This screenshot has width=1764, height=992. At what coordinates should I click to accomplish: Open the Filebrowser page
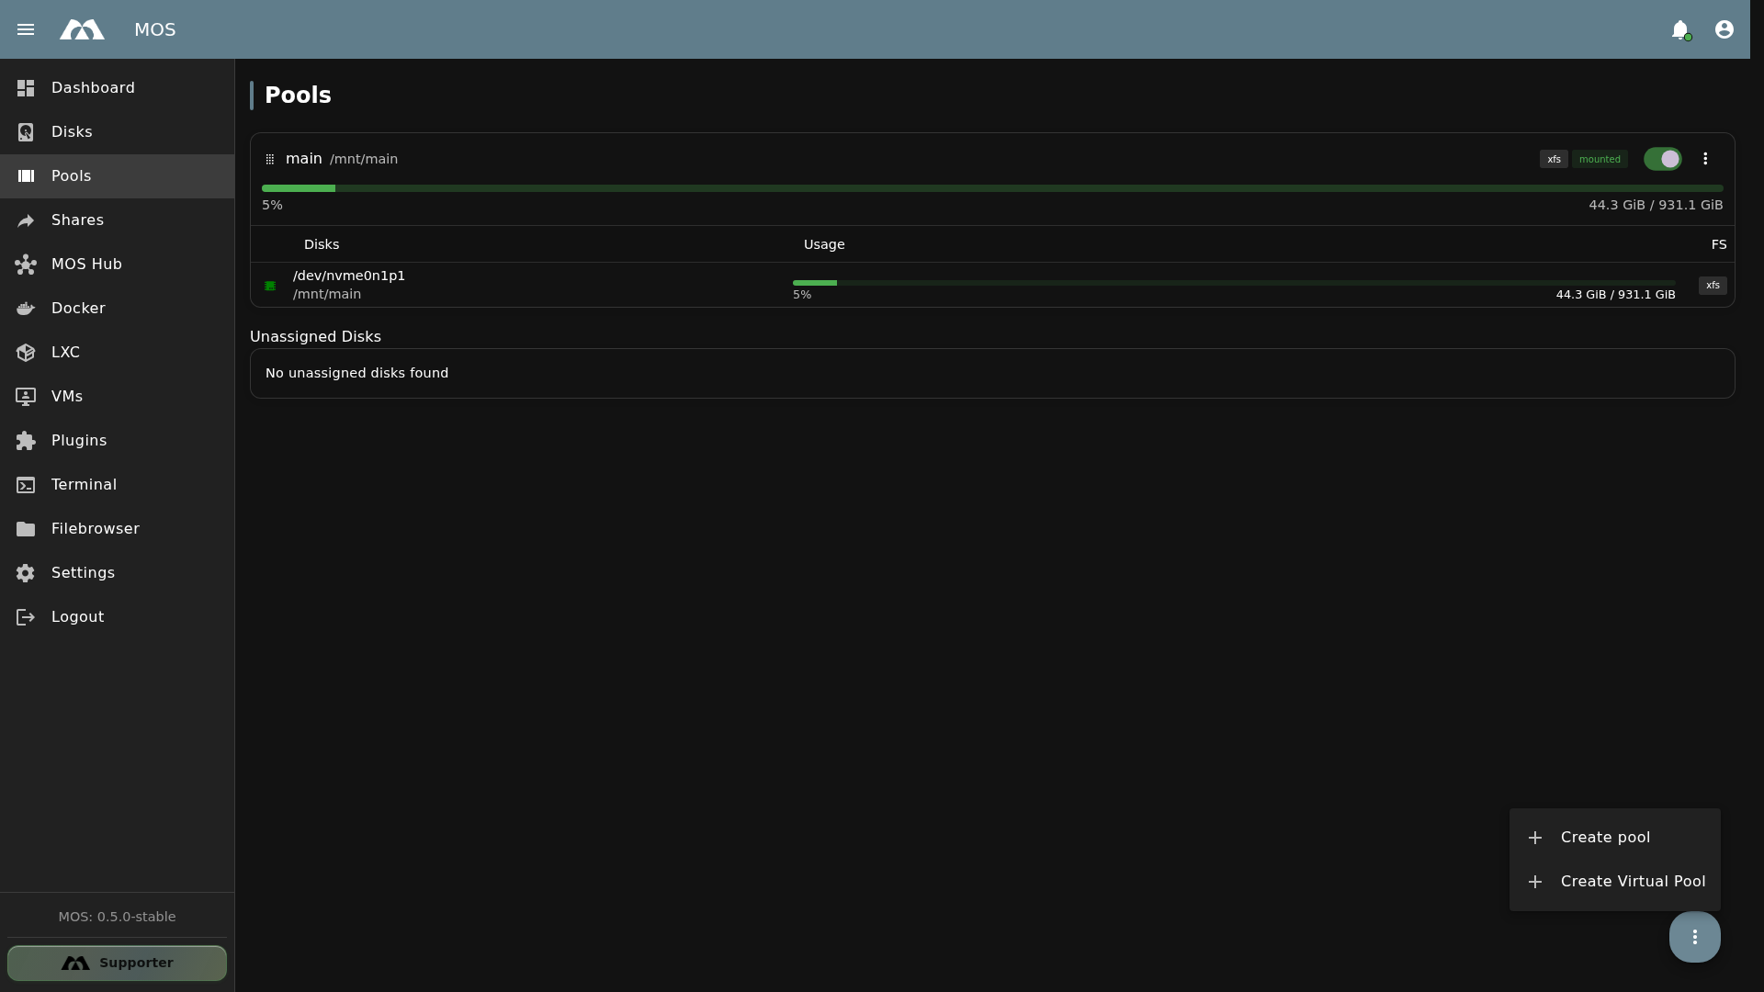pos(118,529)
